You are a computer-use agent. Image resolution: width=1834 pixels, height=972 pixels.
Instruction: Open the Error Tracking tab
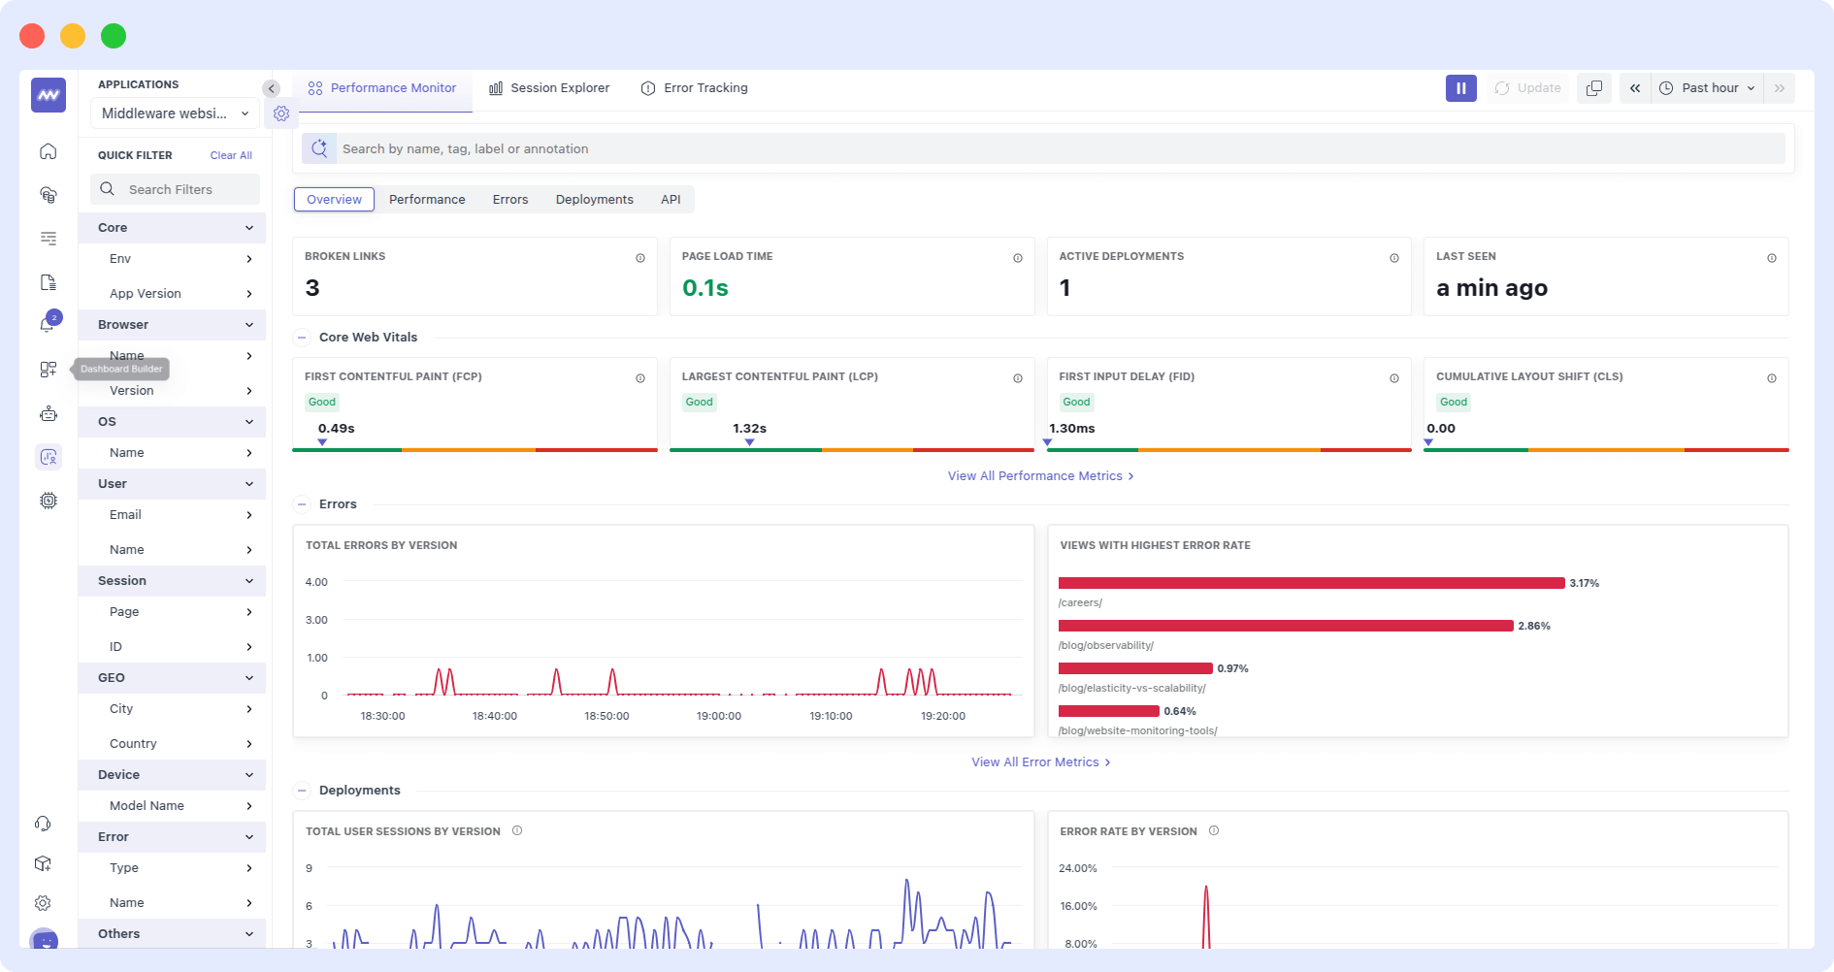coord(694,87)
